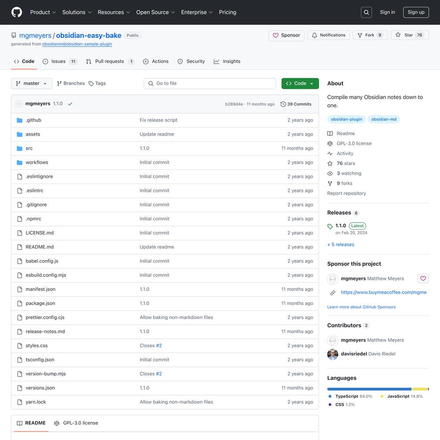The image size is (440, 440).
Task: Click the star icon beside 76 stars
Action: pyautogui.click(x=330, y=164)
